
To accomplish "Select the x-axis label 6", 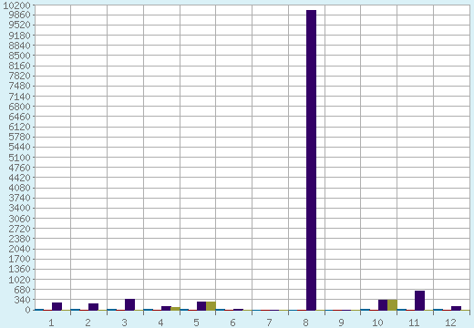I will coord(232,323).
